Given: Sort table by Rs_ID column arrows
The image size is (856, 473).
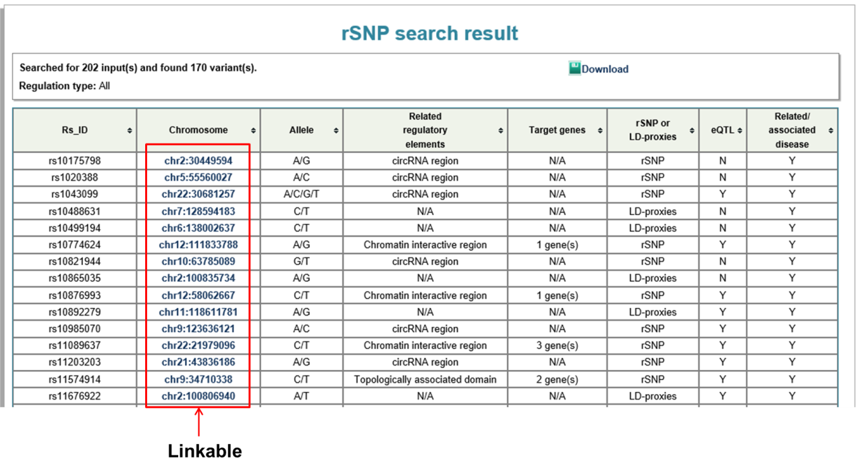Looking at the screenshot, I should (x=130, y=131).
